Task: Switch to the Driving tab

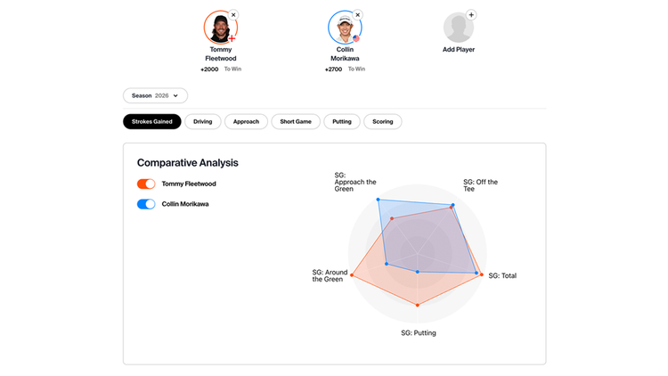Action: point(203,121)
